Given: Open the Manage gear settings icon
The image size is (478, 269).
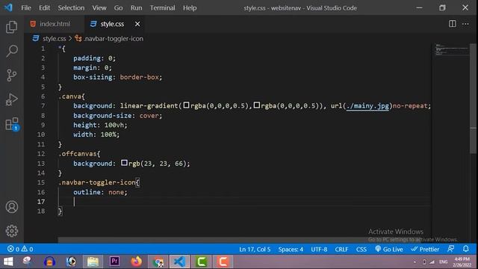Looking at the screenshot, I should pyautogui.click(x=12, y=231).
